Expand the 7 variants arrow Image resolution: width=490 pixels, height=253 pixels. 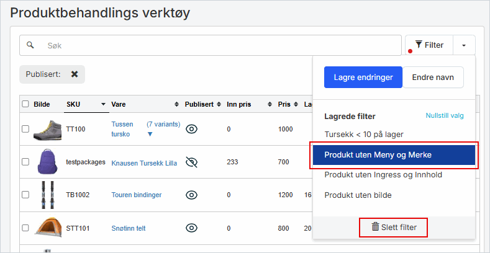pos(150,134)
